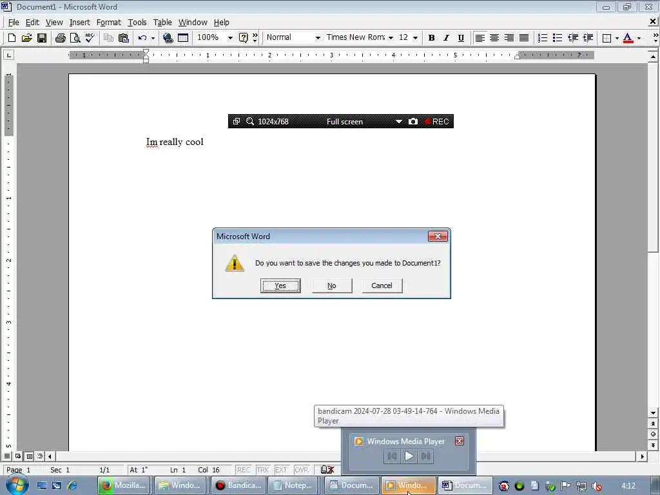Open the Zoom 100% dropdown
Viewport: 660px width, 495px height.
[x=230, y=37]
